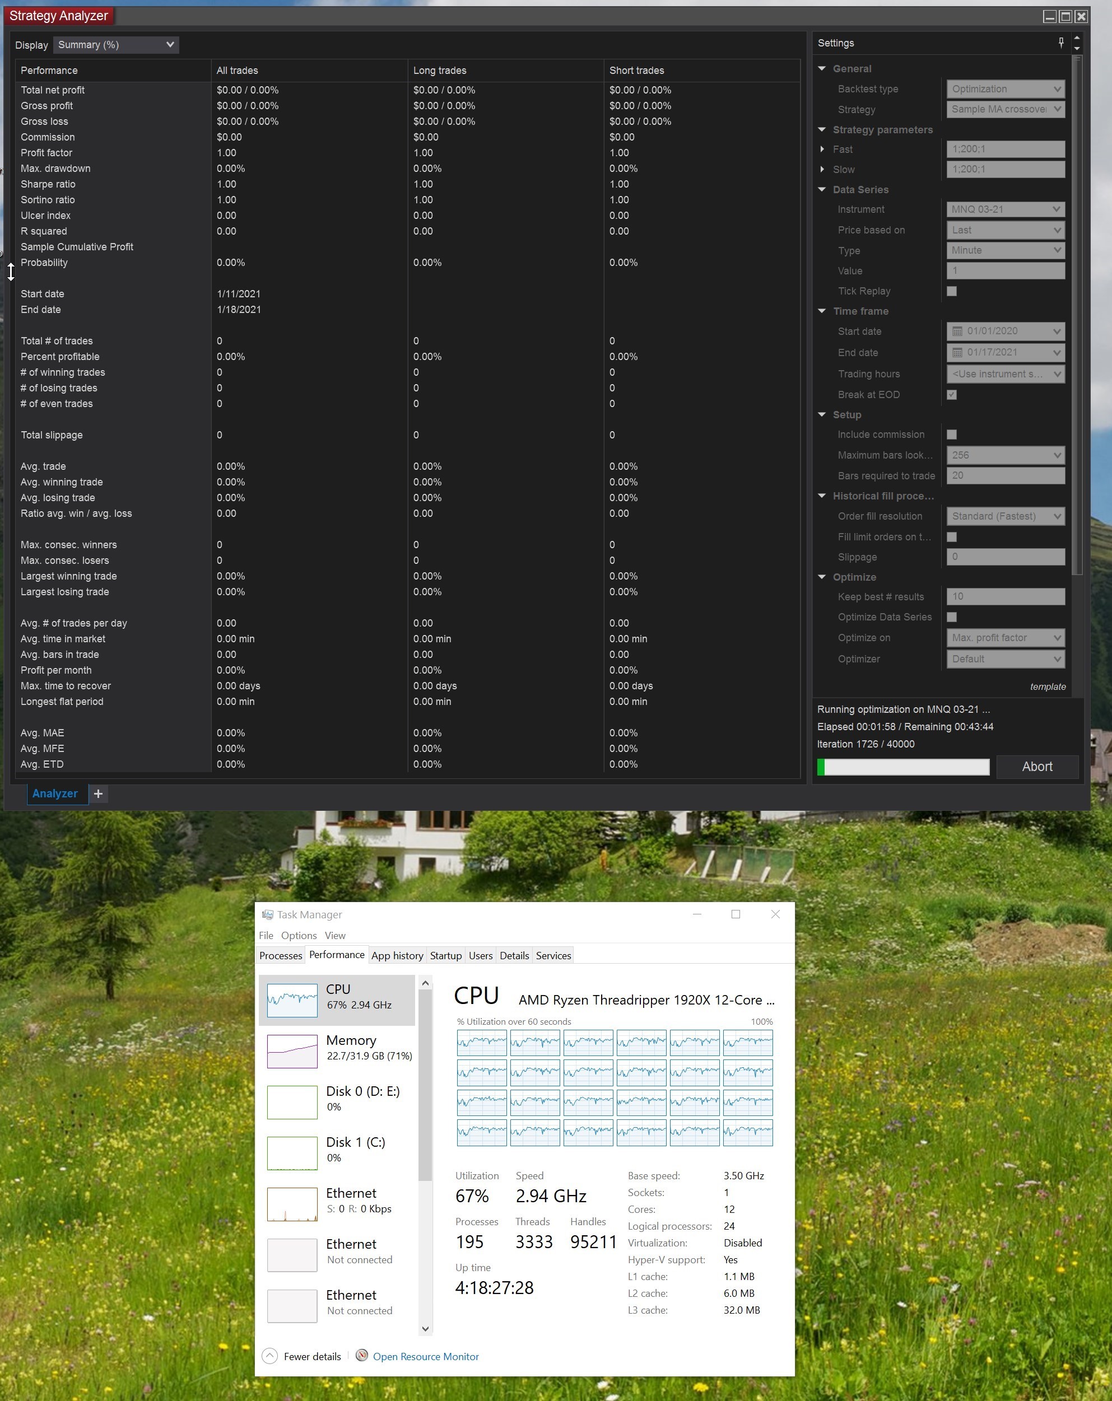The width and height of the screenshot is (1112, 1401).
Task: Click the End date calendar icon
Action: (x=957, y=353)
